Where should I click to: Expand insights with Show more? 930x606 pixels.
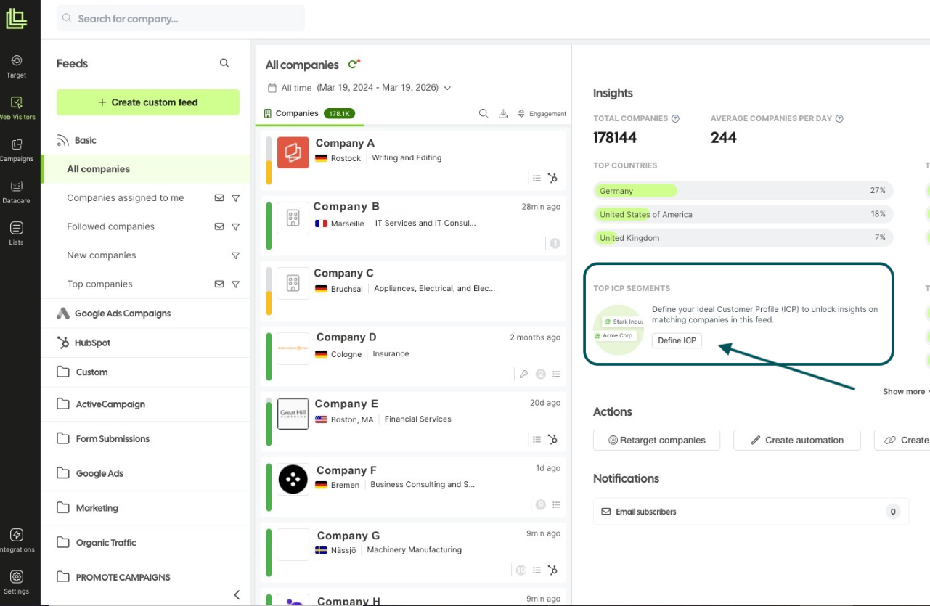pyautogui.click(x=905, y=392)
